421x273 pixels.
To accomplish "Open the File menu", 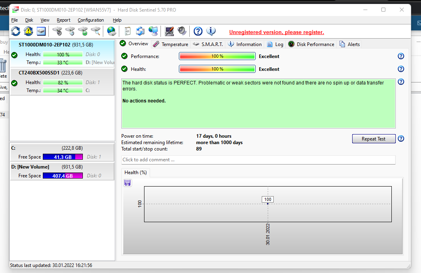I will point(14,20).
